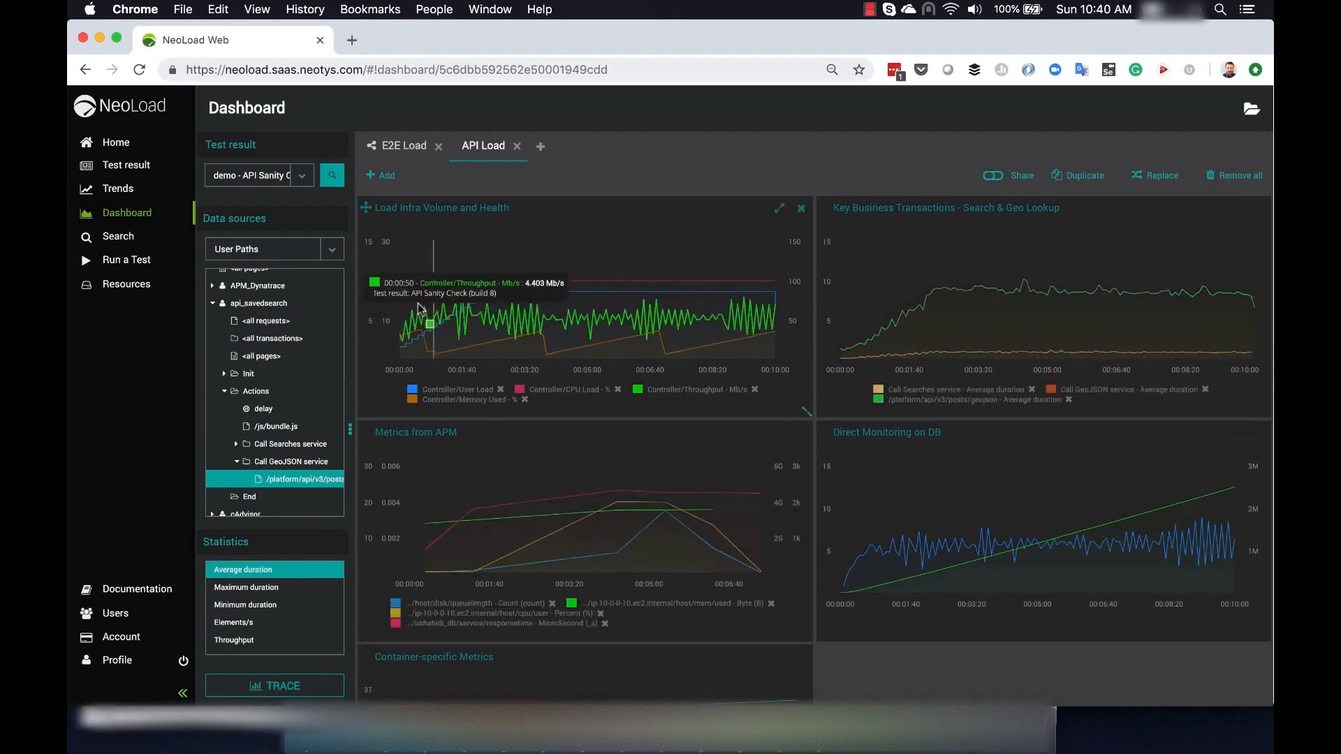Click the Replace link

coord(1162,175)
